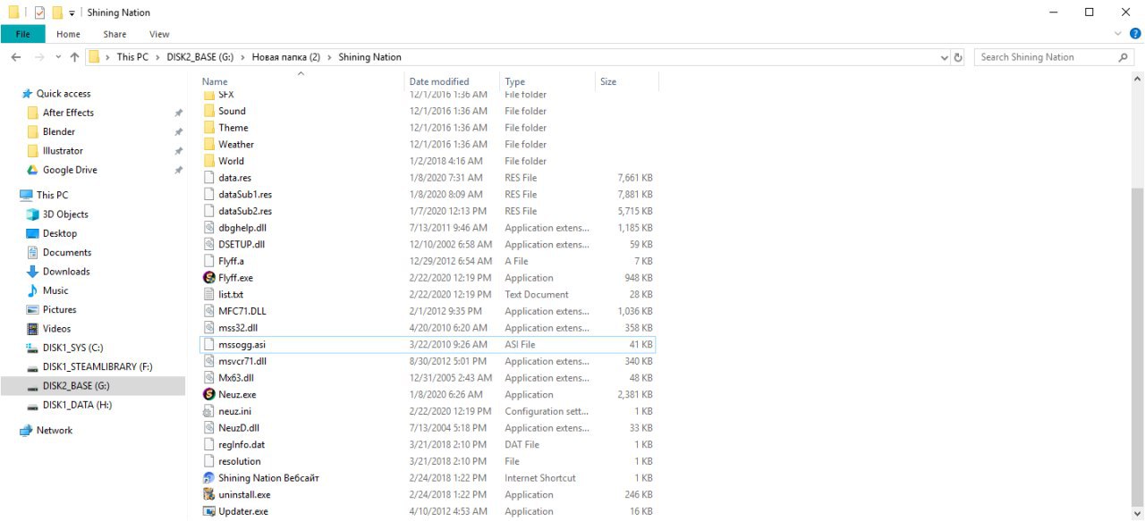Click the dbghelp.dll file icon
1145x521 pixels.
tap(209, 228)
